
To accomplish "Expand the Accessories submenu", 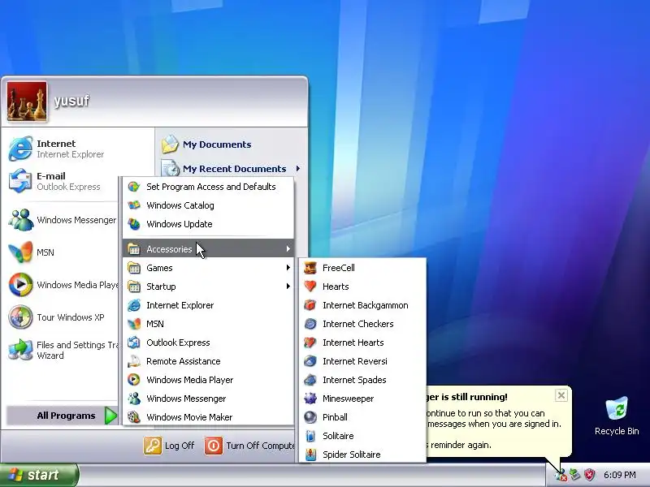I will pyautogui.click(x=209, y=249).
